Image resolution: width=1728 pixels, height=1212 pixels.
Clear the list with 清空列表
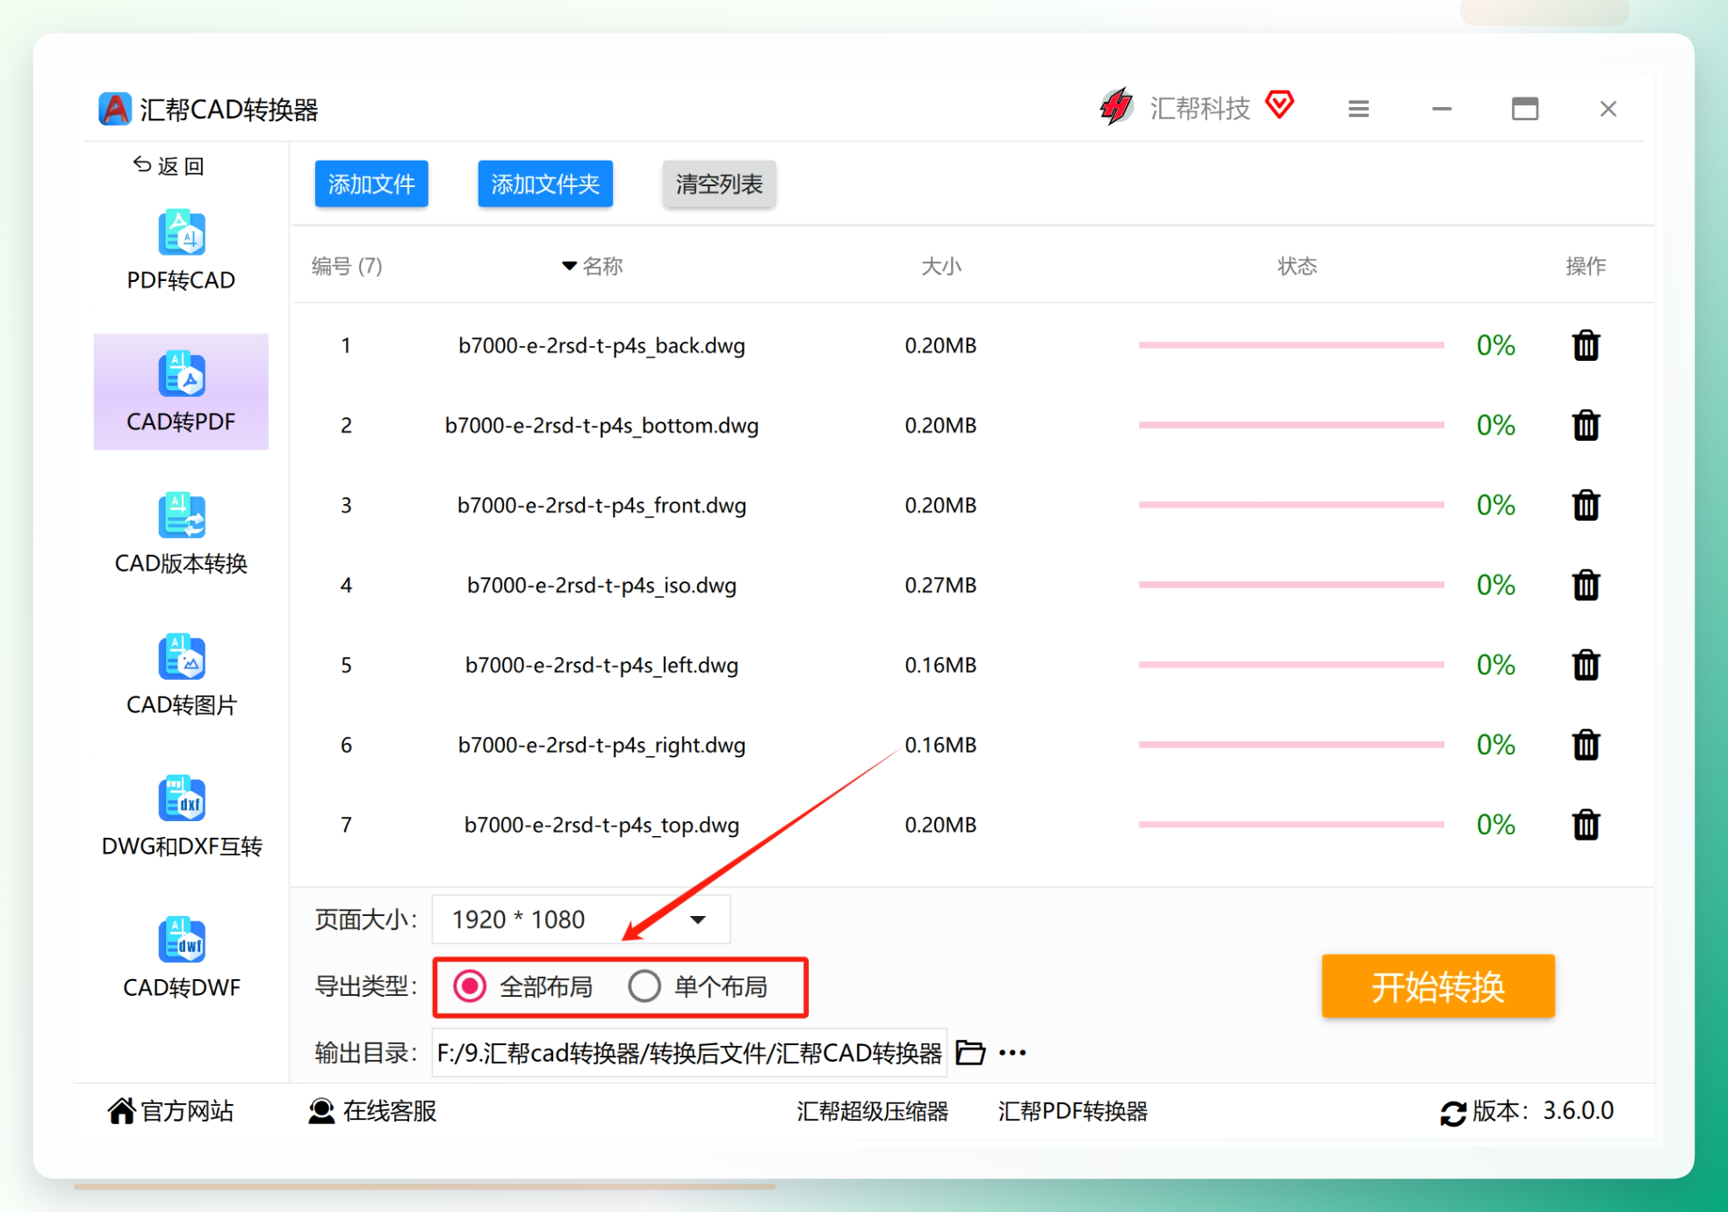pos(719,184)
